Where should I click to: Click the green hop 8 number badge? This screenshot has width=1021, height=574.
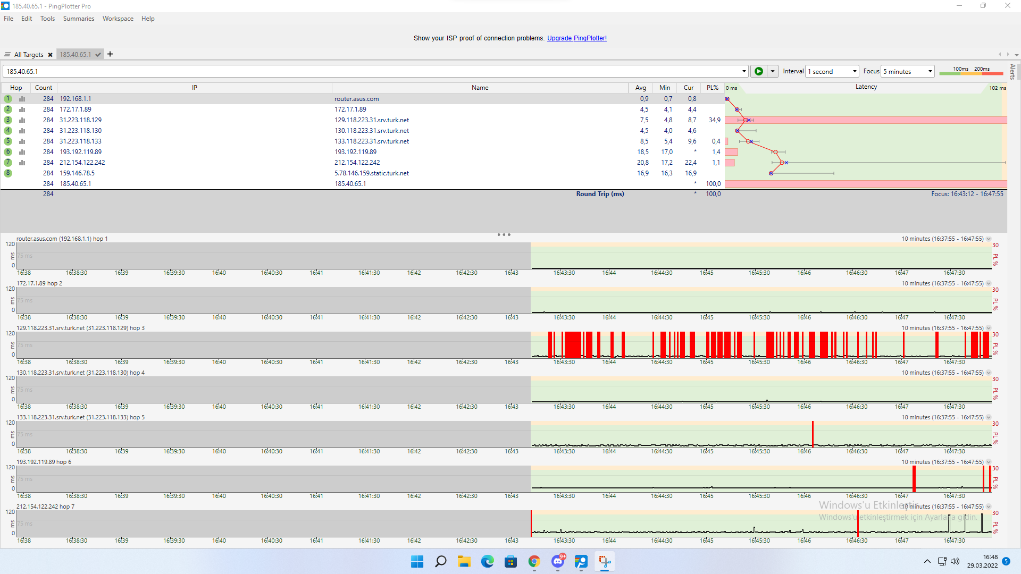(x=8, y=173)
